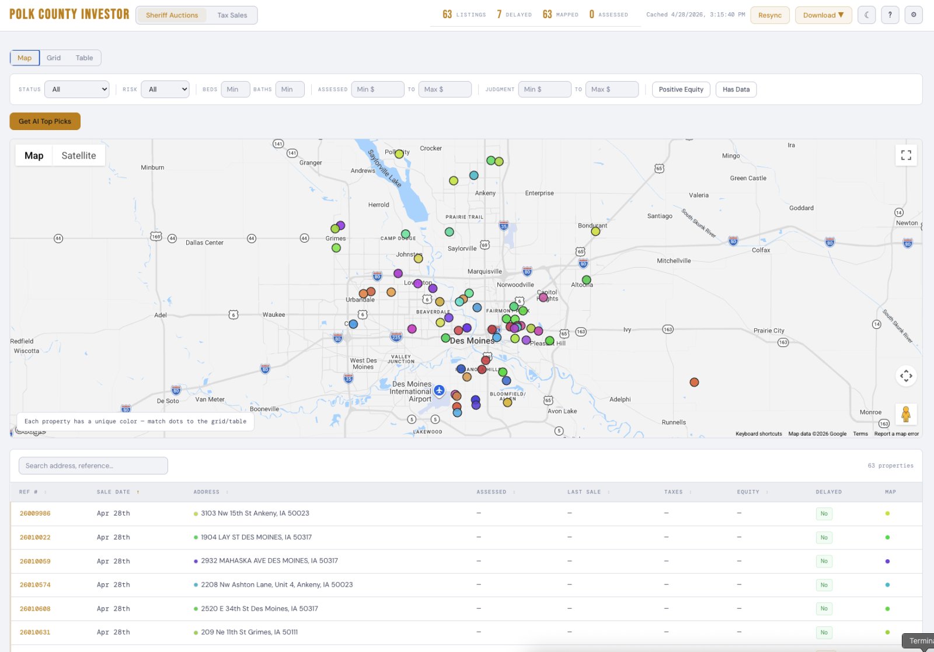Click the Beds Min input
Image resolution: width=934 pixels, height=652 pixels.
[235, 89]
